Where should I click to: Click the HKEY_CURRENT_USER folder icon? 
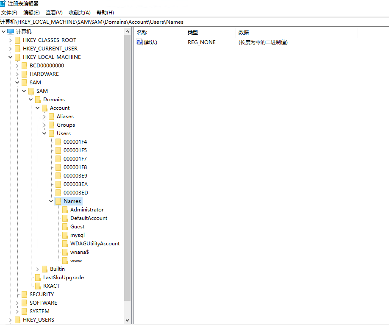[18, 49]
